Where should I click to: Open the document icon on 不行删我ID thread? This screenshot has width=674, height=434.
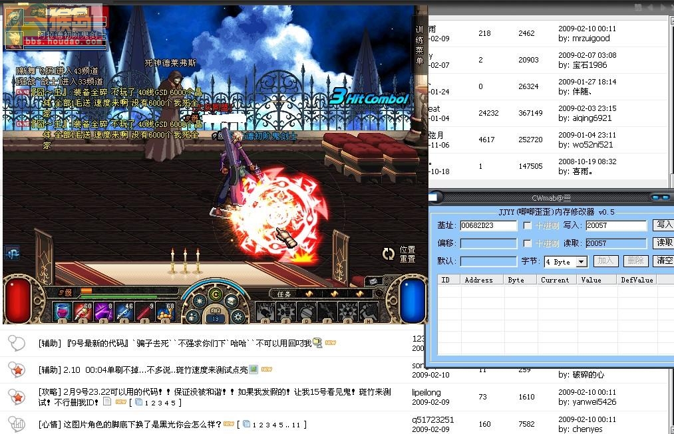click(x=107, y=401)
